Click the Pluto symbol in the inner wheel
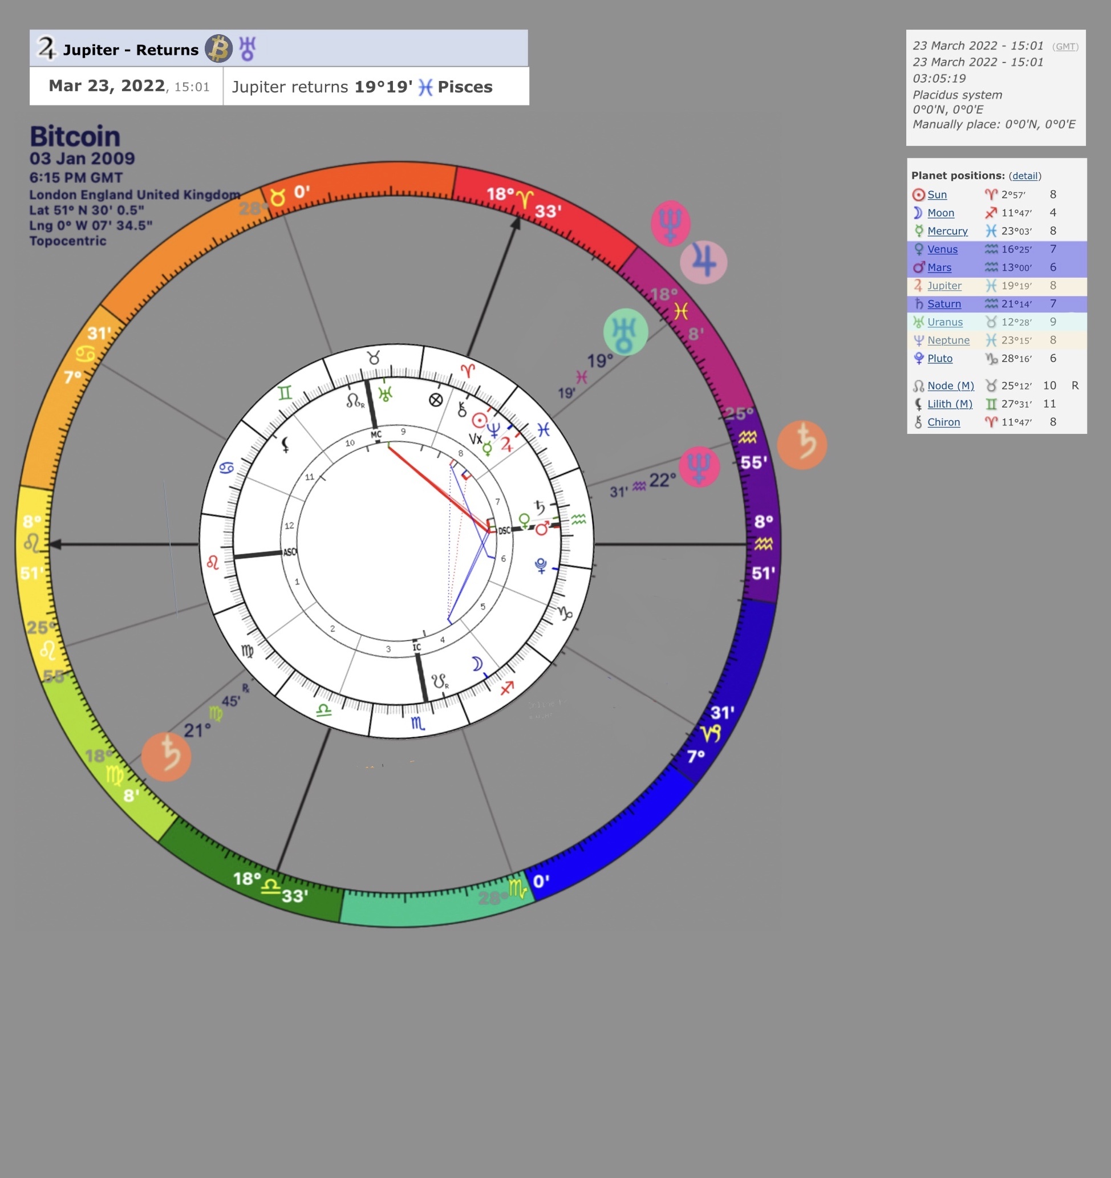Screen dimensions: 1111x1178 click(541, 565)
